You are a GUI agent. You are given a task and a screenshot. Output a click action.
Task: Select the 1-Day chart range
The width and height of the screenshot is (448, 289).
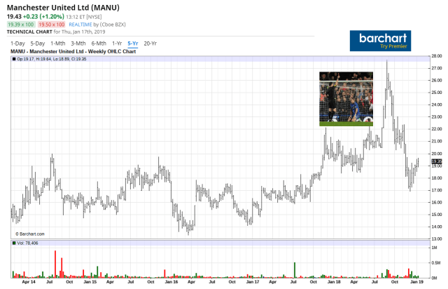(17, 43)
